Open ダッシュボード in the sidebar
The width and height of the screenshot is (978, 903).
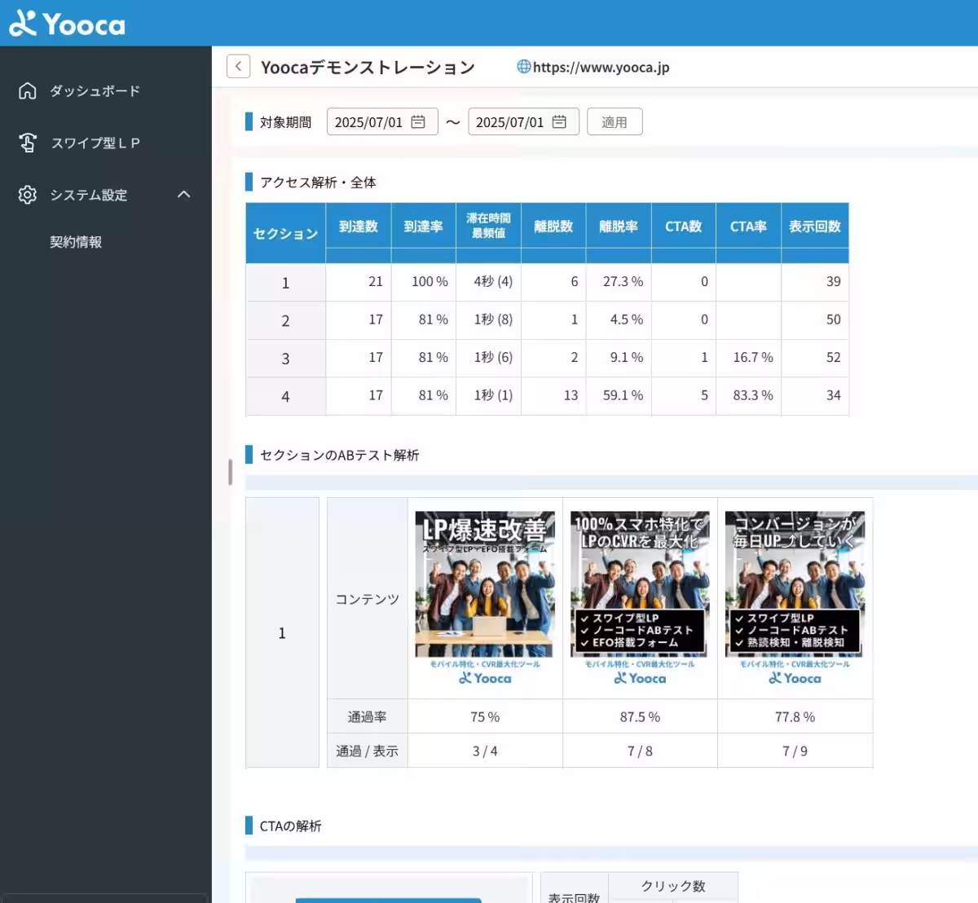click(x=95, y=90)
